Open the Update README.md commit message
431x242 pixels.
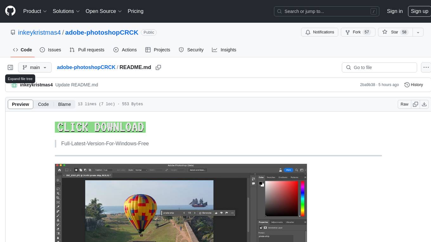coord(77,85)
